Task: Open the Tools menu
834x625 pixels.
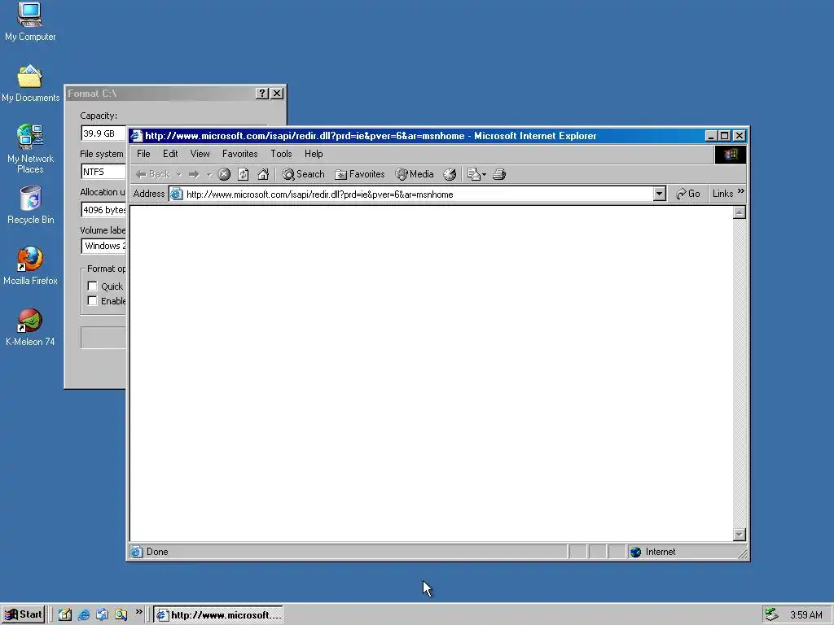Action: [281, 154]
